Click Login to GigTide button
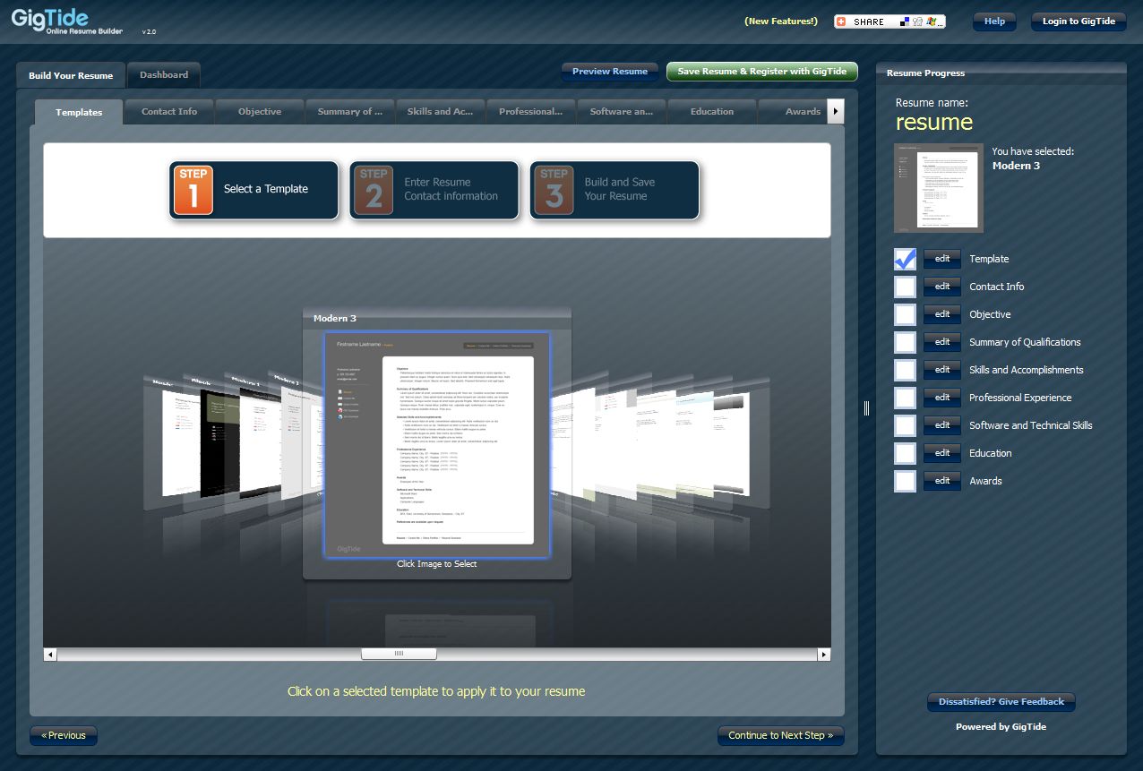This screenshot has width=1143, height=771. pos(1079,21)
